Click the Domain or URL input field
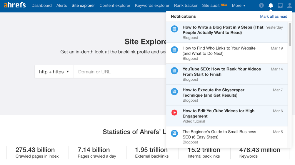 120,72
